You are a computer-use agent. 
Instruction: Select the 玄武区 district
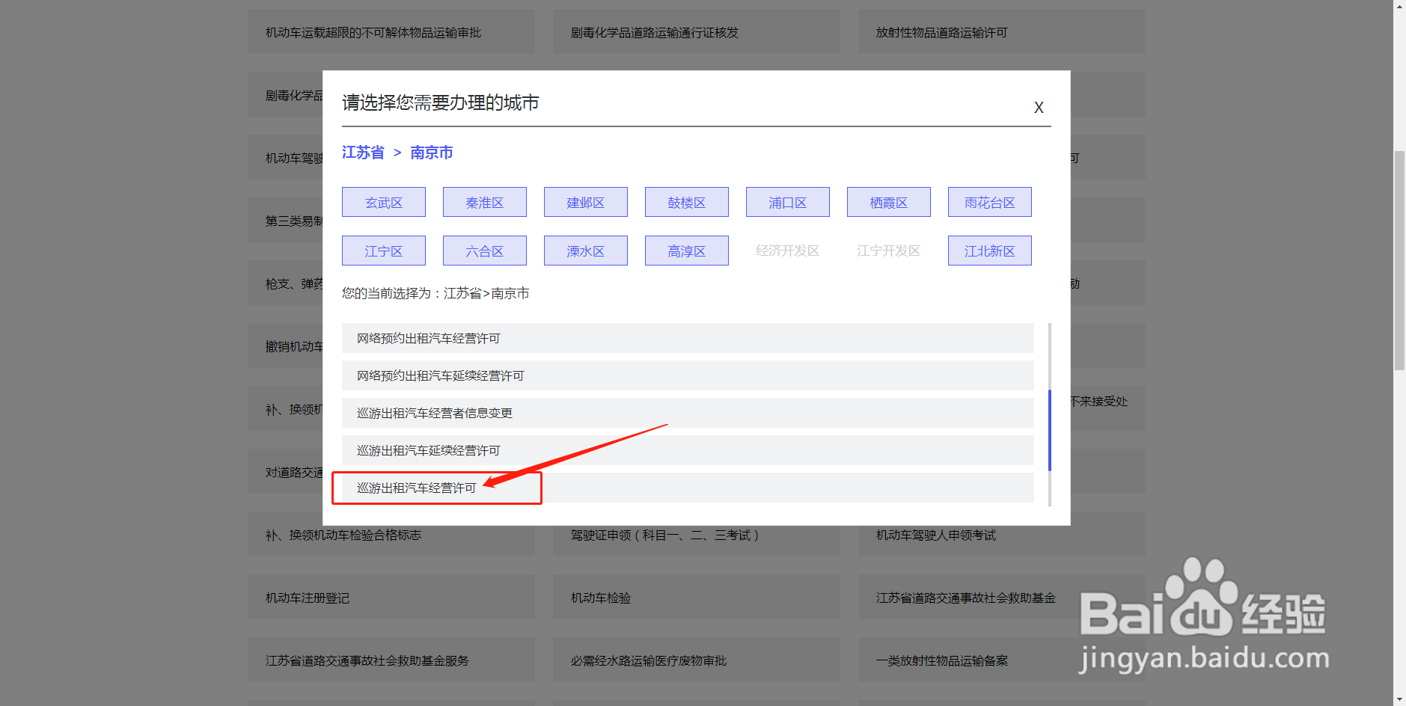(383, 201)
